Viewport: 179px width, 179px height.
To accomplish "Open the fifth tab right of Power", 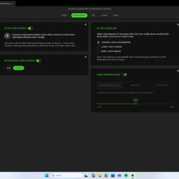I will click(115, 15).
